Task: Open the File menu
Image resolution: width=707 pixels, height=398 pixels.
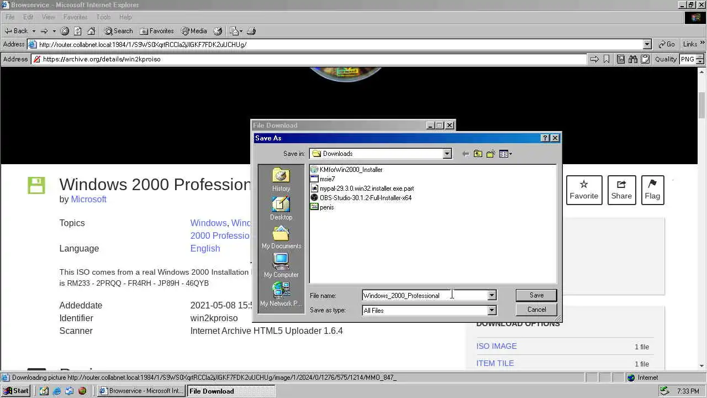Action: click(x=10, y=17)
